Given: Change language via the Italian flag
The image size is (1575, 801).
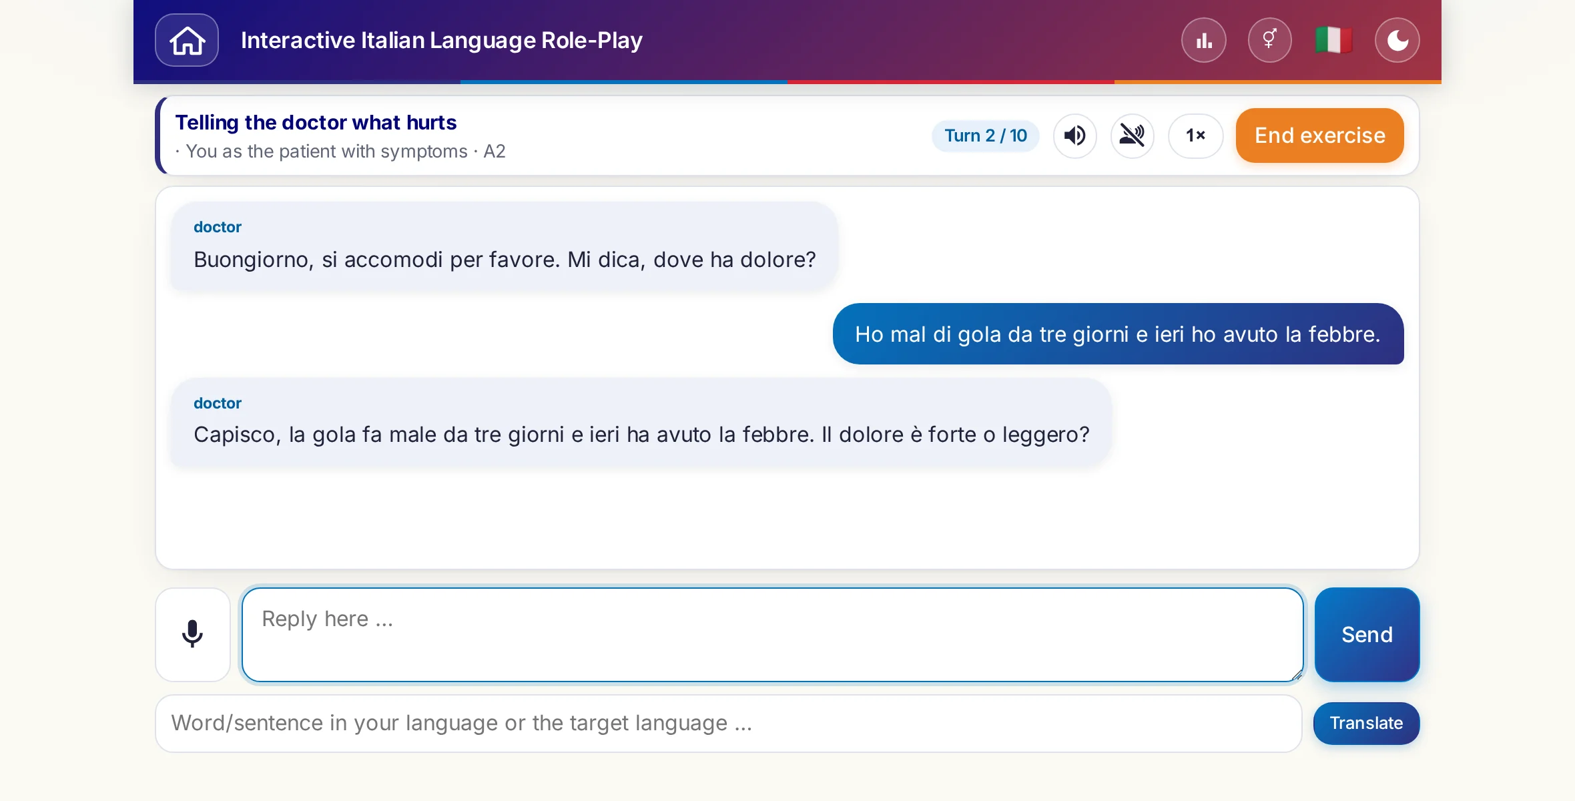Looking at the screenshot, I should click(1333, 40).
